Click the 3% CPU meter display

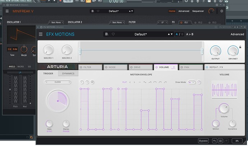pos(237,141)
